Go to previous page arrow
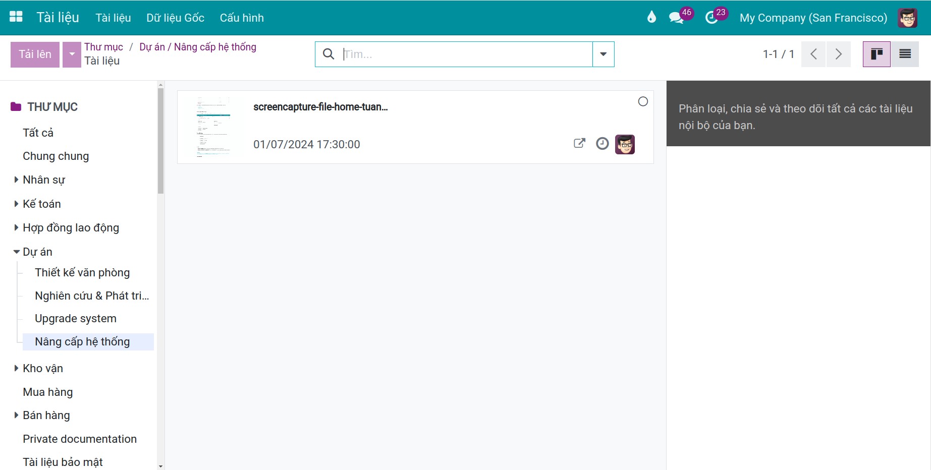The image size is (931, 470). click(813, 54)
